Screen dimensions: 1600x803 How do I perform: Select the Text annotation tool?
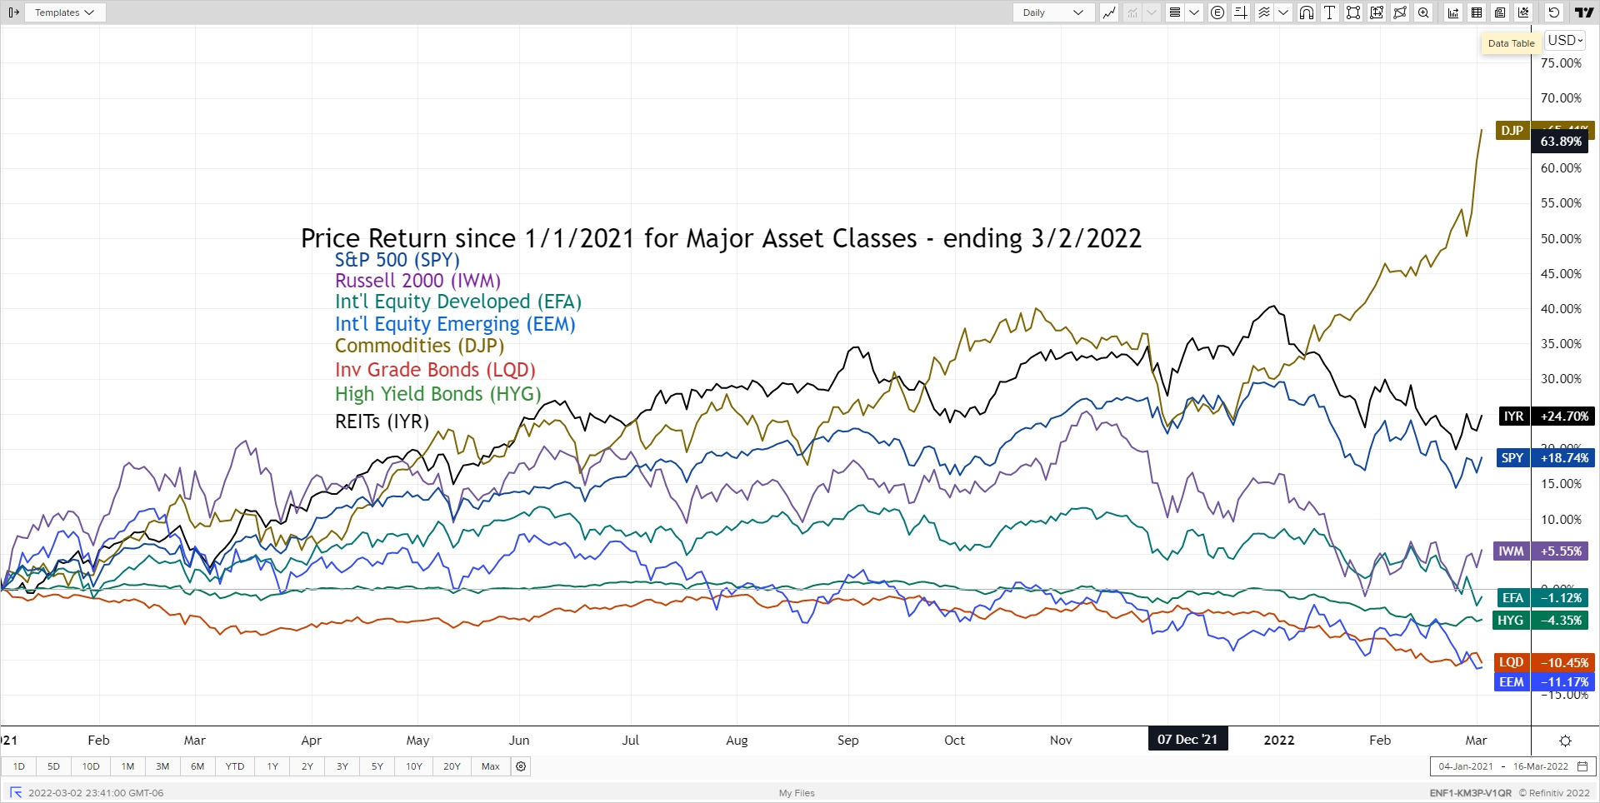pyautogui.click(x=1330, y=12)
